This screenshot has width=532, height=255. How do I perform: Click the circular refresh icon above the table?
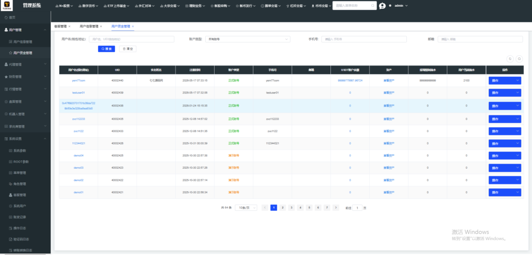tap(510, 59)
